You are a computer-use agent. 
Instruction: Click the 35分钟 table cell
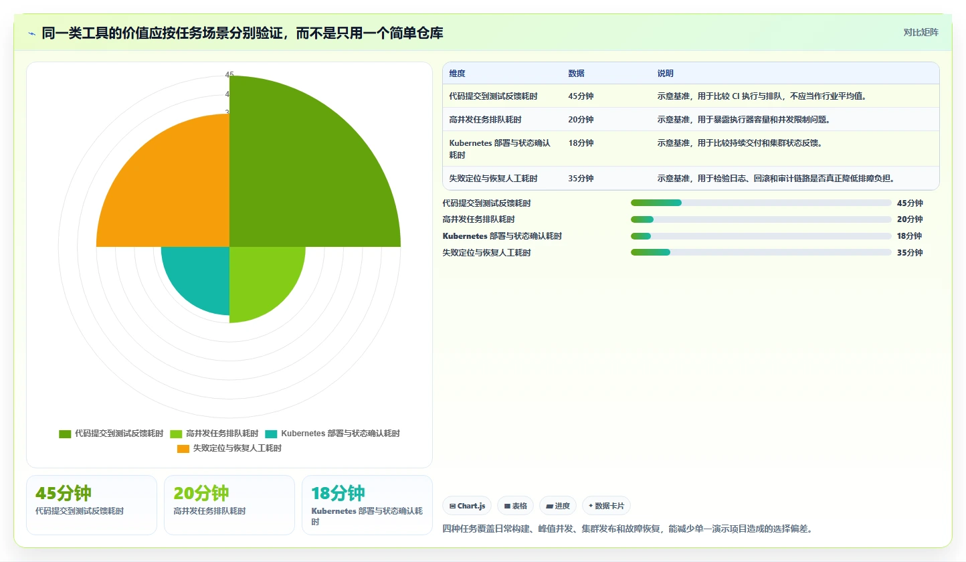coord(581,179)
